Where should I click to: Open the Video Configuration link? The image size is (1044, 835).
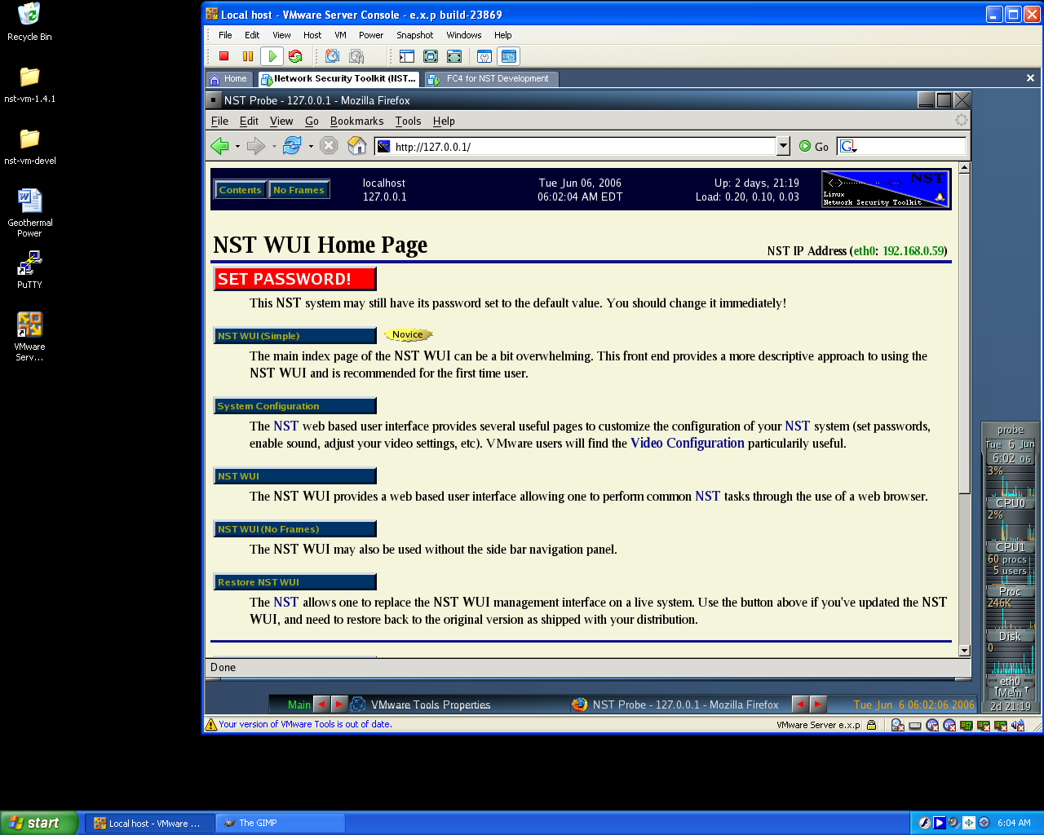[x=687, y=443]
